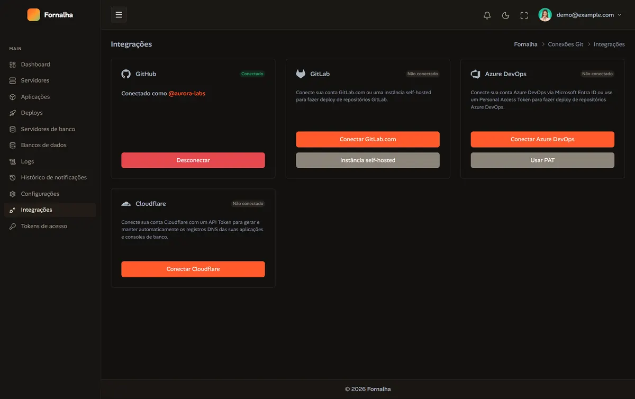Select the Integrações menu item
Image resolution: width=635 pixels, height=399 pixels.
[50, 210]
